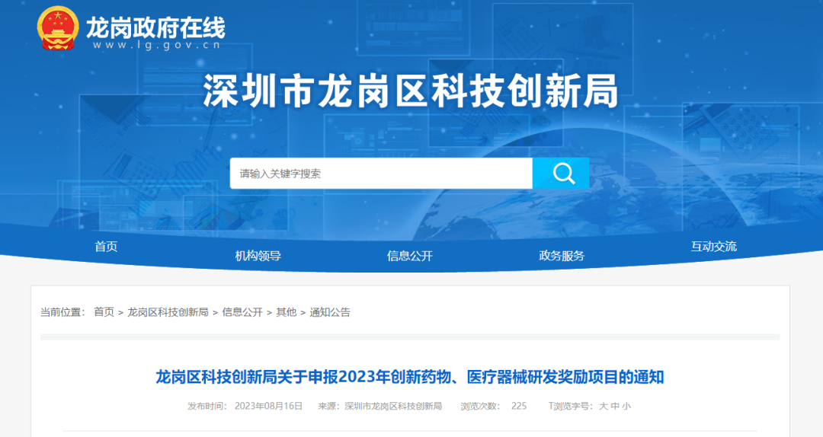Set font size to 小 (small)
This screenshot has height=437, width=823.
point(626,407)
